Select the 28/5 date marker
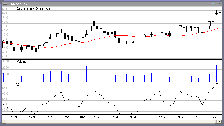 [198, 117]
